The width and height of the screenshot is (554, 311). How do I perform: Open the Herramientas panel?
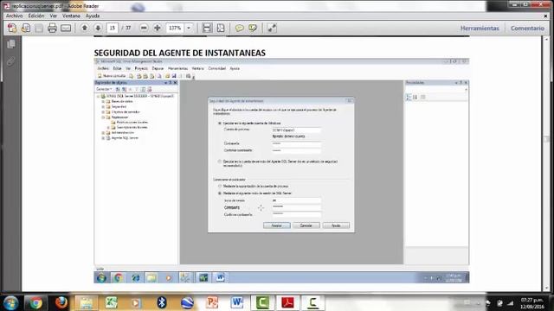[480, 29]
